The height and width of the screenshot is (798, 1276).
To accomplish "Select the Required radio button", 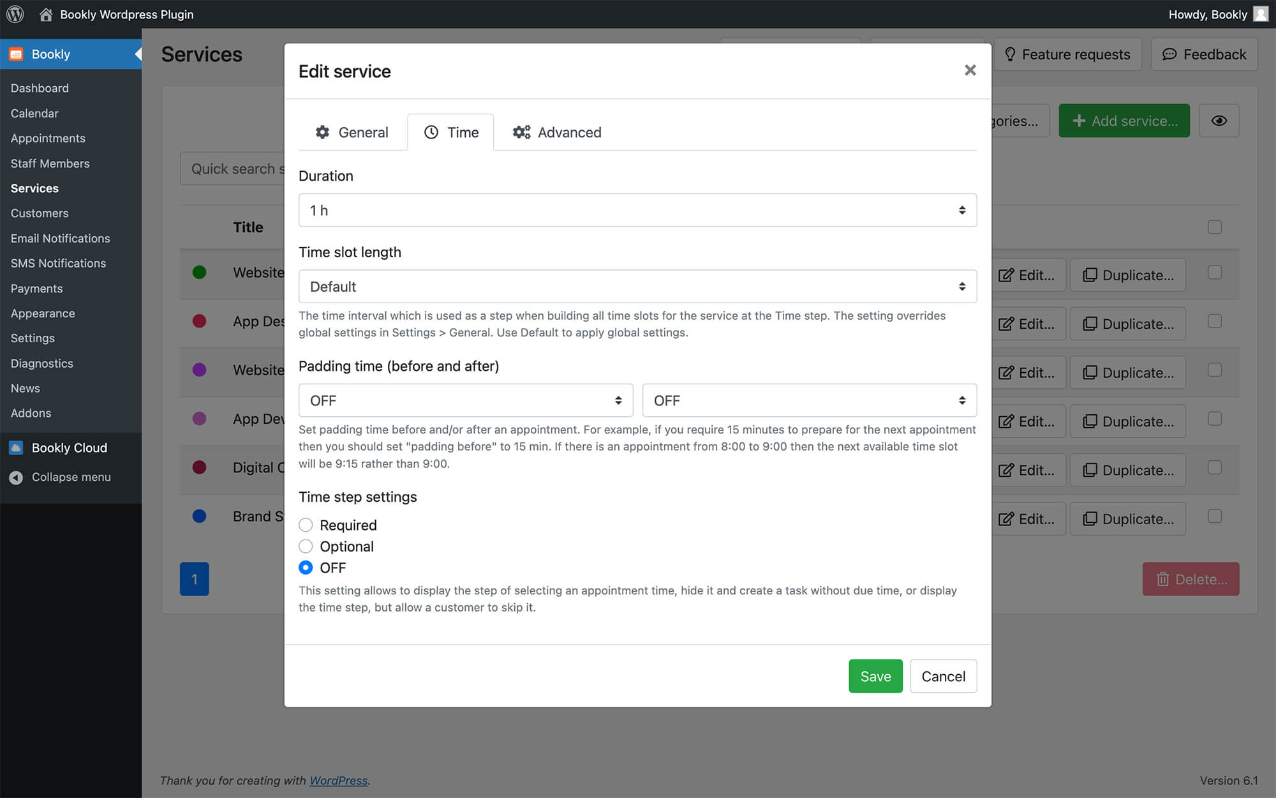I will coord(306,525).
